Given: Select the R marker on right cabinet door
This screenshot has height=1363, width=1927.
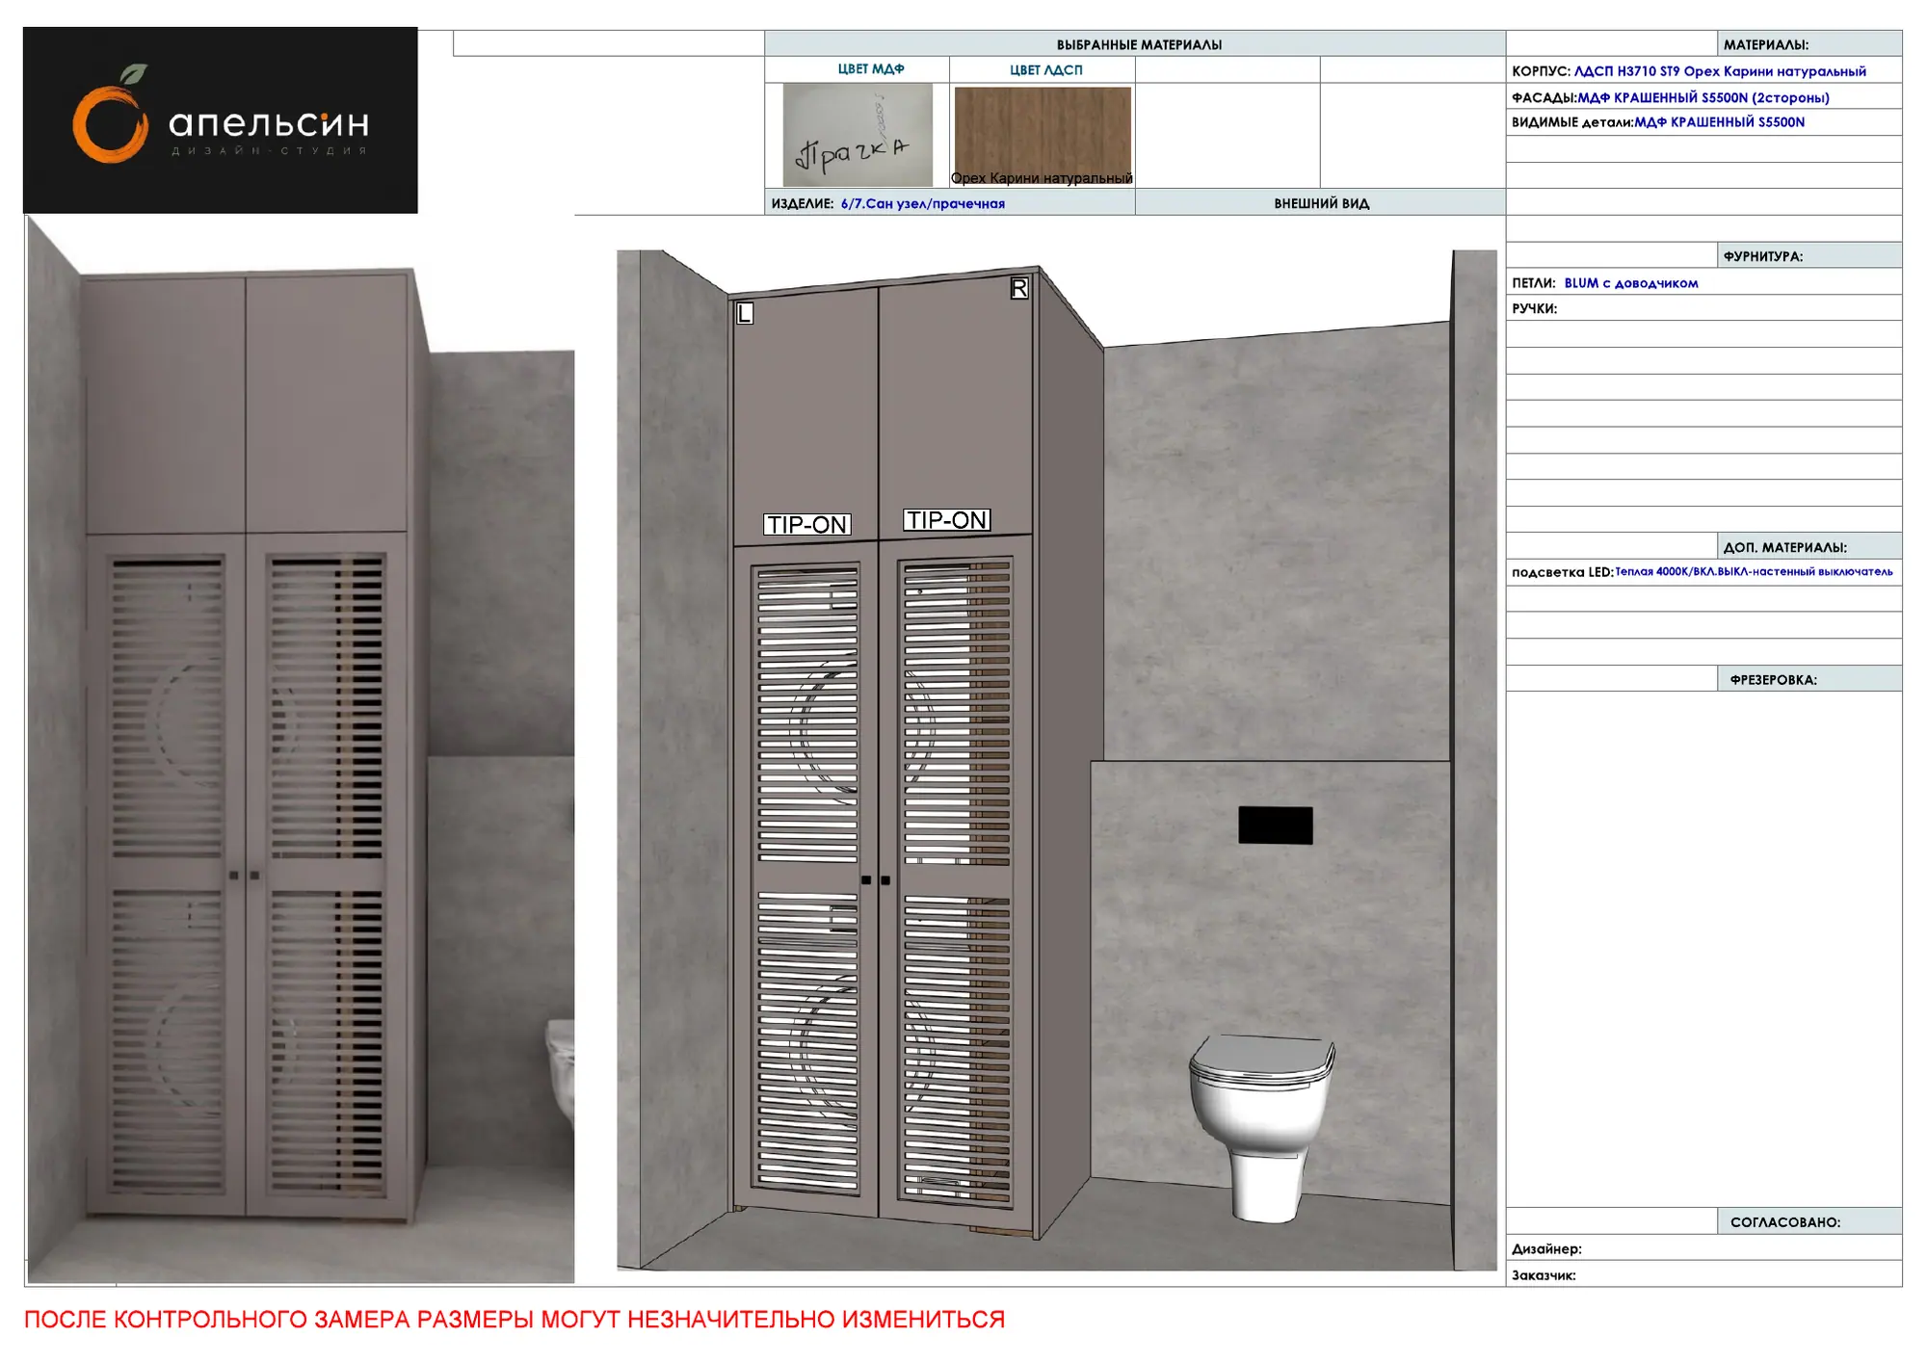Looking at the screenshot, I should pos(1018,288).
